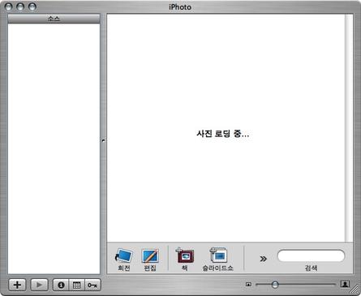
Task: Show photo information with the info button
Action: pyautogui.click(x=61, y=285)
